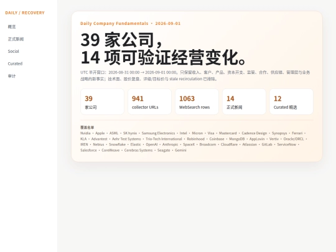Viewport: 336px width, 252px height.
Task: Select Coinbase in the coverage list
Action: (217, 139)
